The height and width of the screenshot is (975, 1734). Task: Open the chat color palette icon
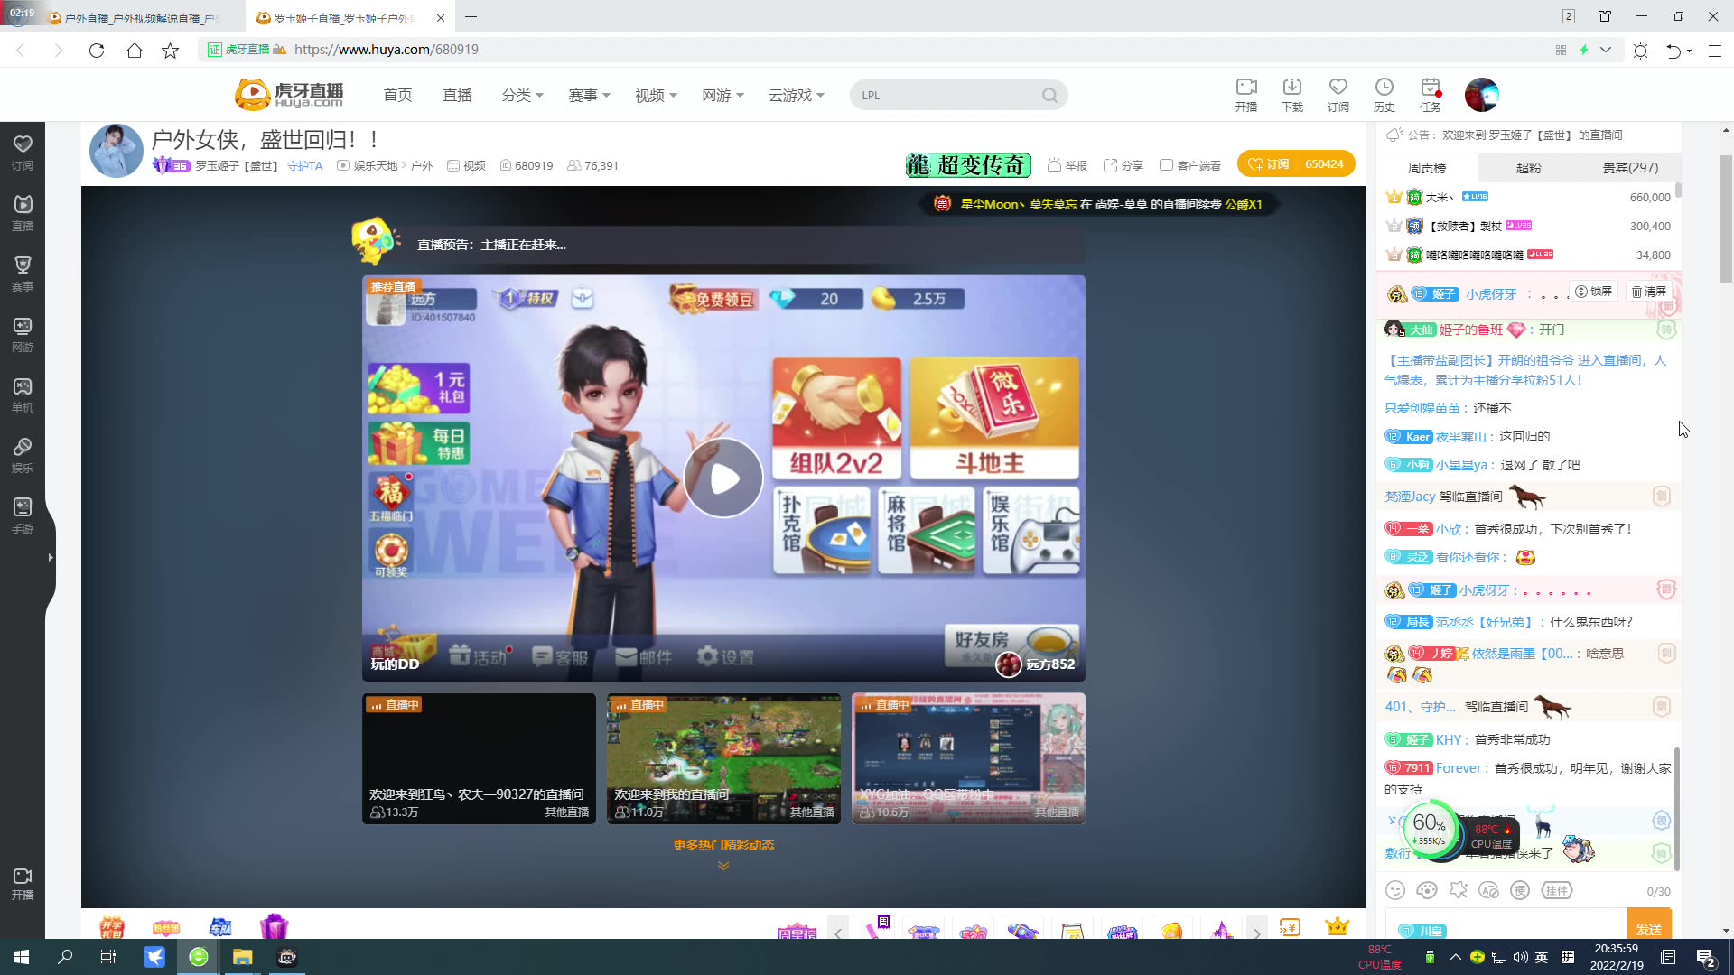click(x=1427, y=890)
